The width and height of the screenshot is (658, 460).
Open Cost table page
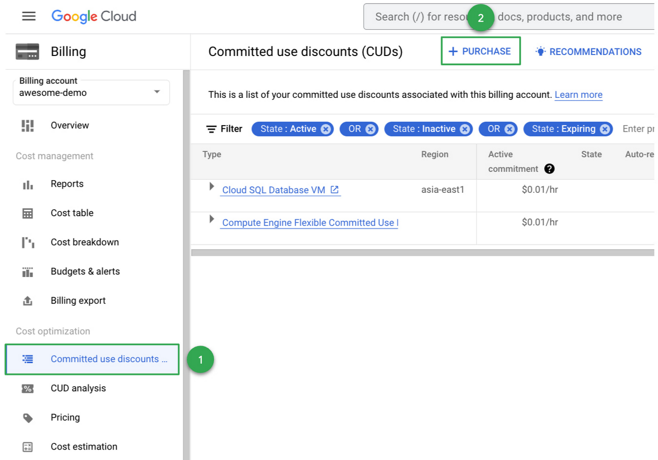(x=72, y=213)
